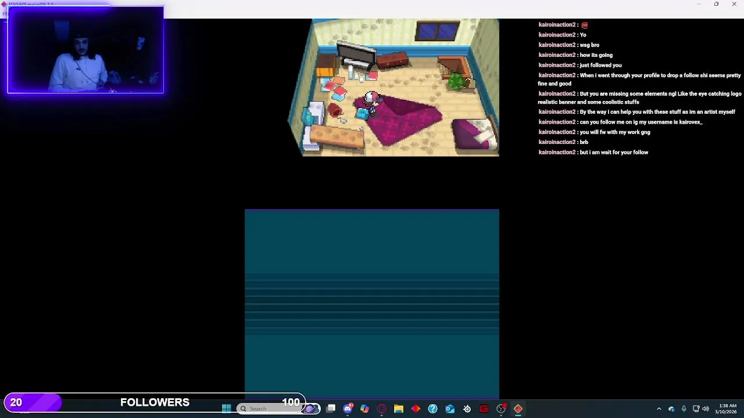This screenshot has height=418, width=744.
Task: Click the message "can you follow me on ig"
Action: (641, 122)
